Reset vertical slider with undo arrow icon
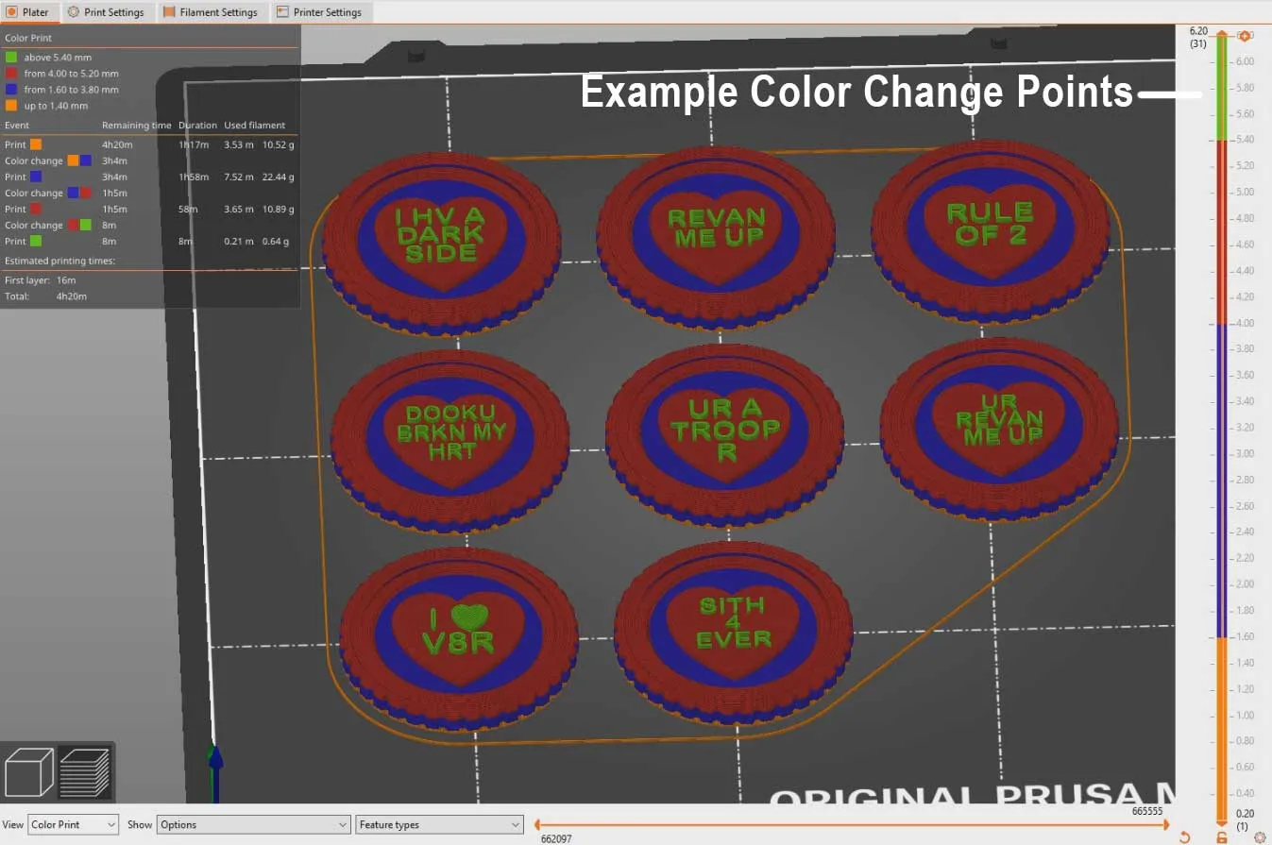The image size is (1272, 845). tap(1185, 837)
